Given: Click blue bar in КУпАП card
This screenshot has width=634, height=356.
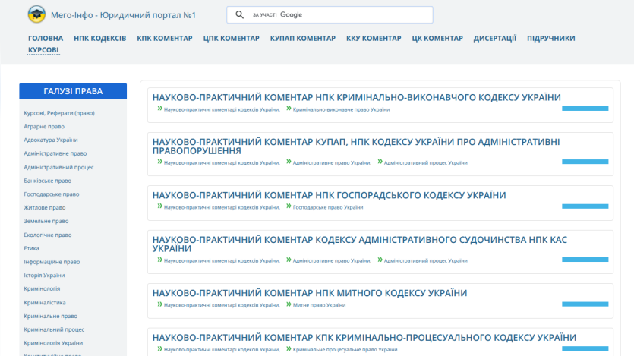Looking at the screenshot, I should [x=585, y=162].
